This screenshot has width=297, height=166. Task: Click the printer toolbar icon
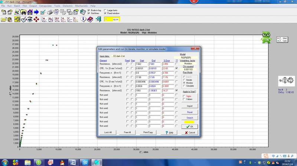tap(50, 12)
